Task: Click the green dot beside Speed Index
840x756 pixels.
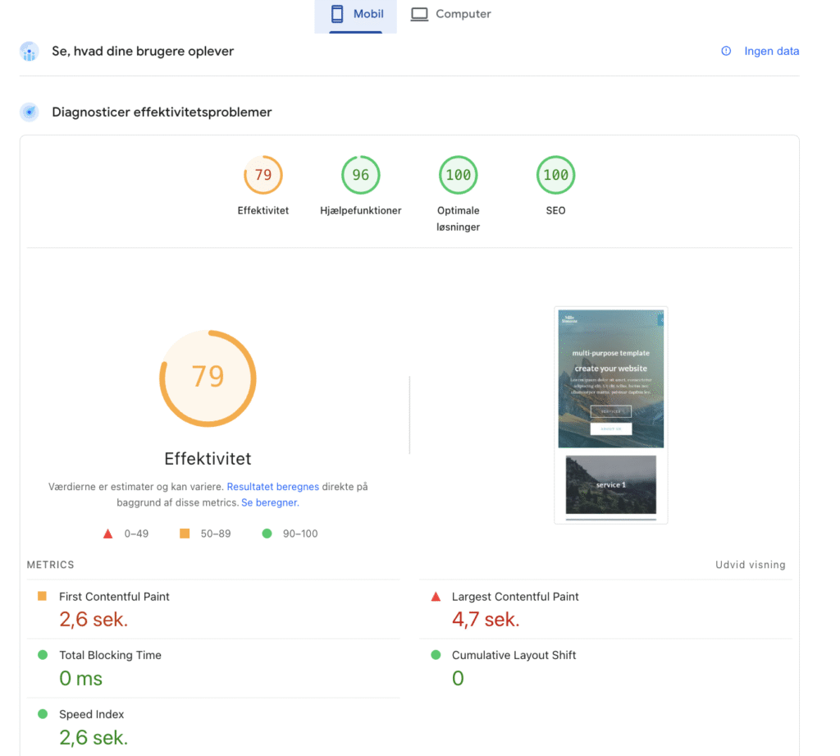Action: pyautogui.click(x=43, y=713)
